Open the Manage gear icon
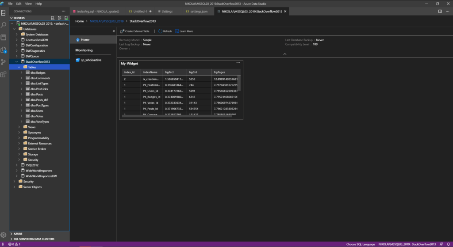The image size is (453, 247). click(x=4, y=235)
